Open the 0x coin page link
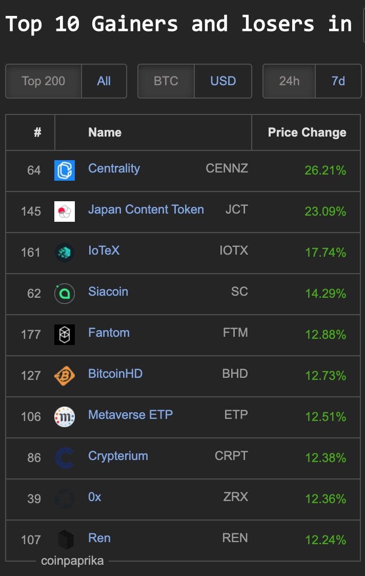 95,497
